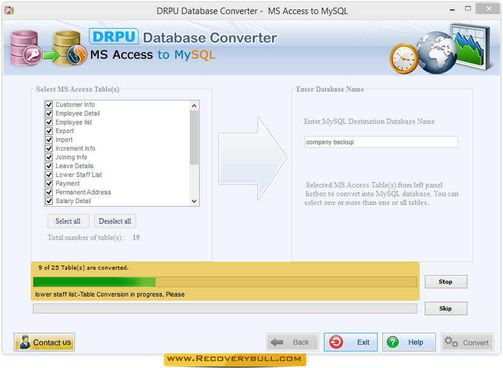Toggle the Leave Details checkbox

coord(49,166)
